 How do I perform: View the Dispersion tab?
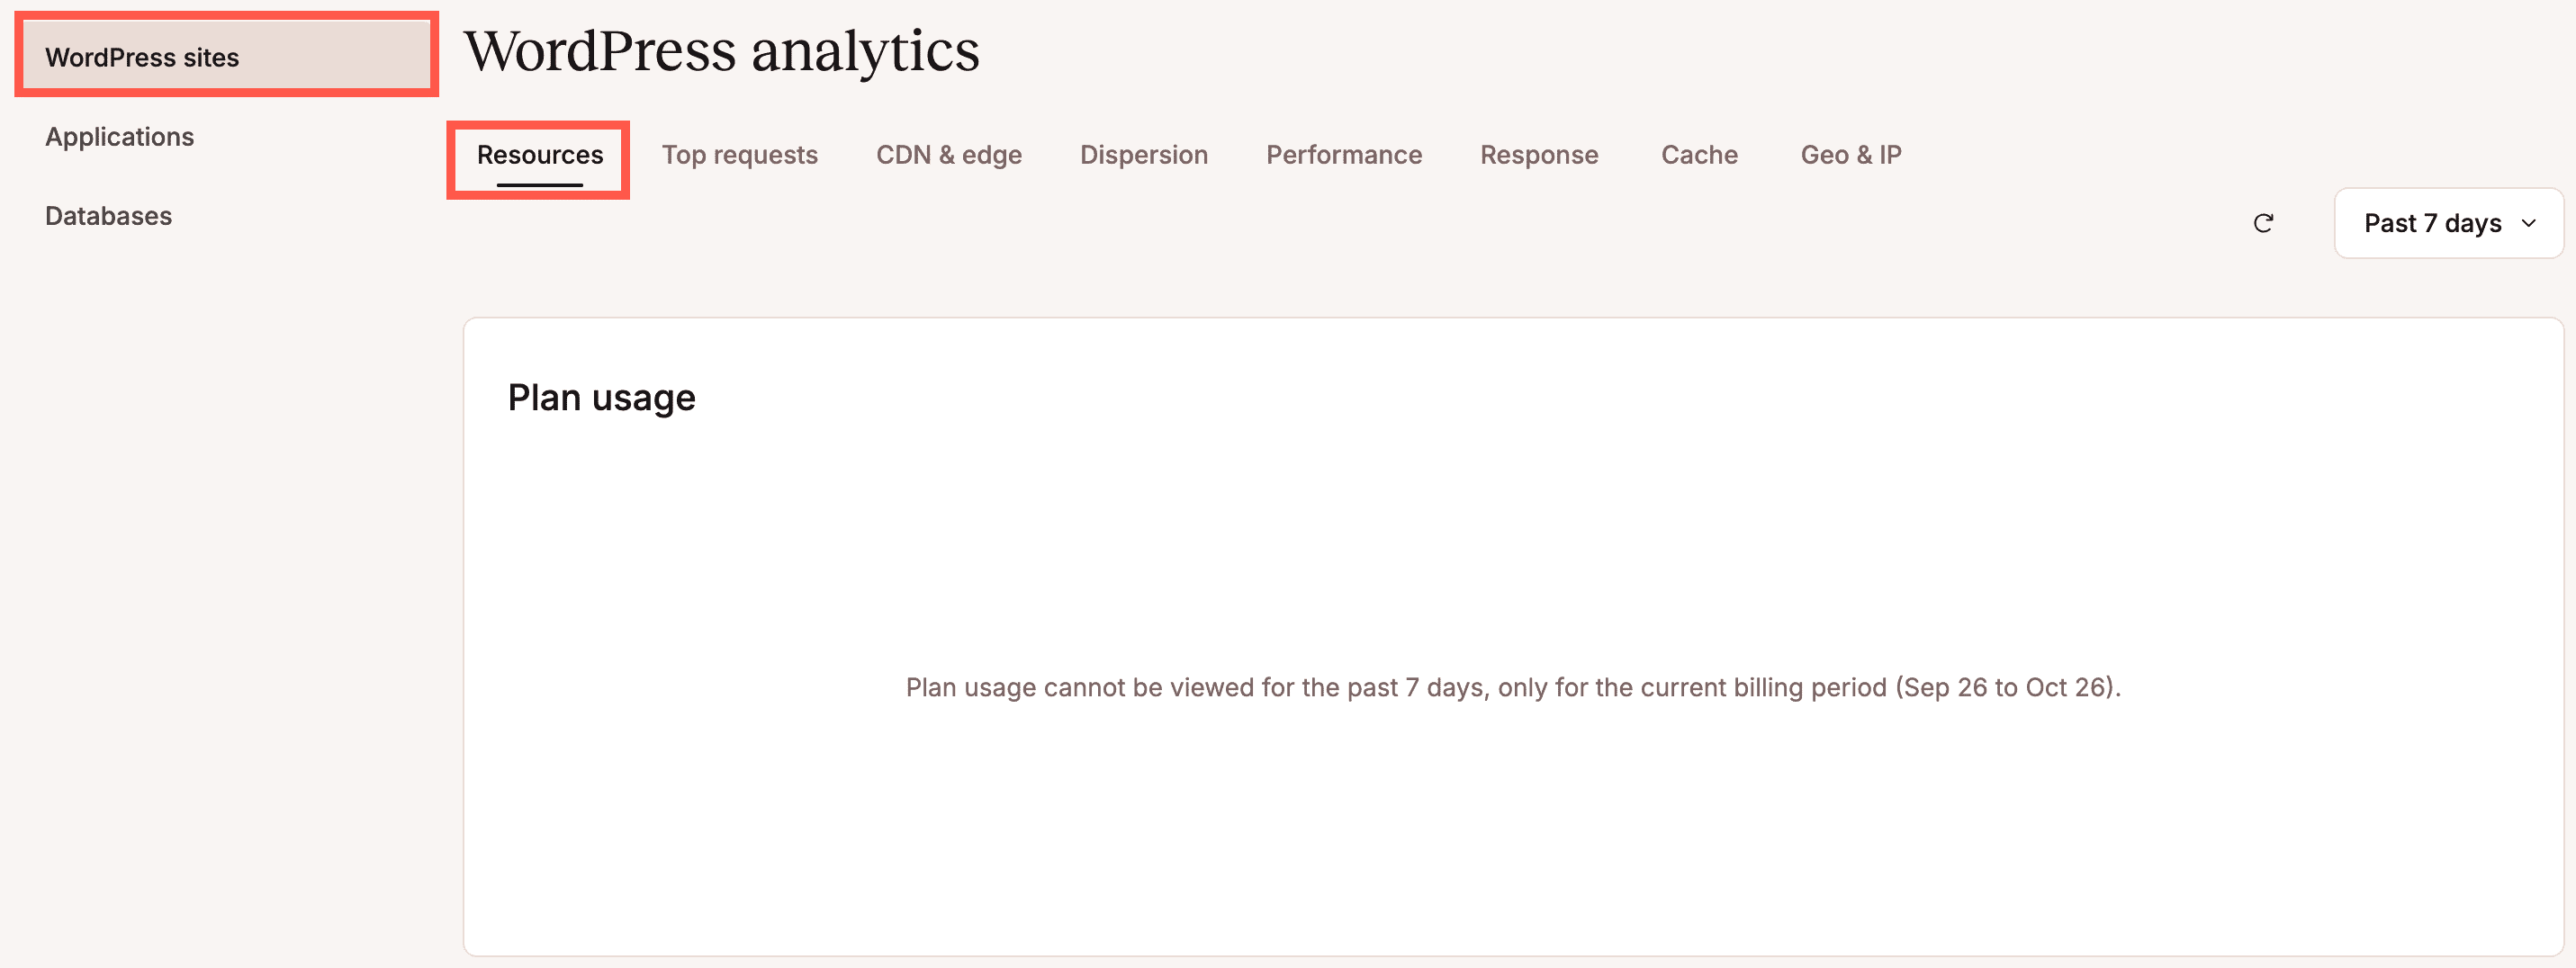tap(1143, 154)
